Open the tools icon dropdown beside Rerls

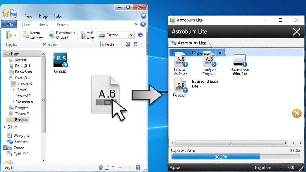click(140, 44)
